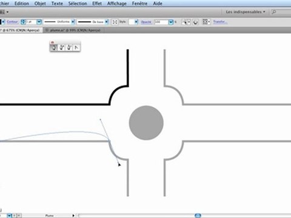Open the Objet menu
Image resolution: width=291 pixels, height=218 pixels.
[x=40, y=4]
